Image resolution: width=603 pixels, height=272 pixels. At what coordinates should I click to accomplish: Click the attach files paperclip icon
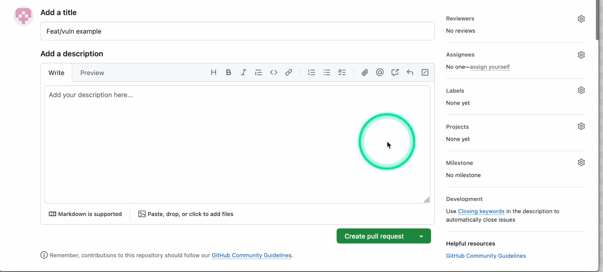365,72
